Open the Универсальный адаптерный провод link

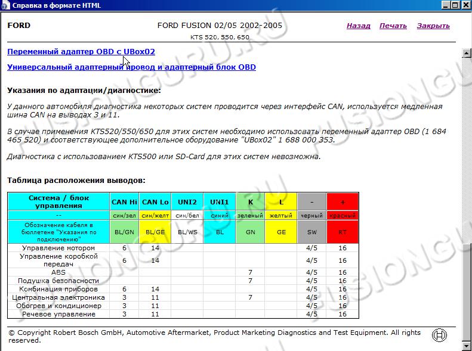point(131,67)
